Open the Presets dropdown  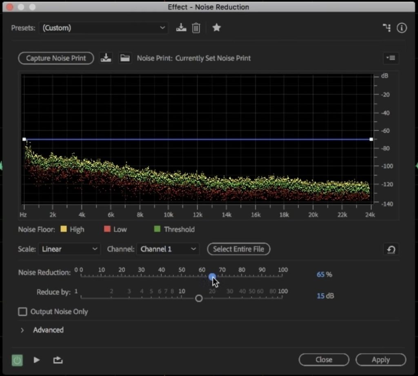103,28
